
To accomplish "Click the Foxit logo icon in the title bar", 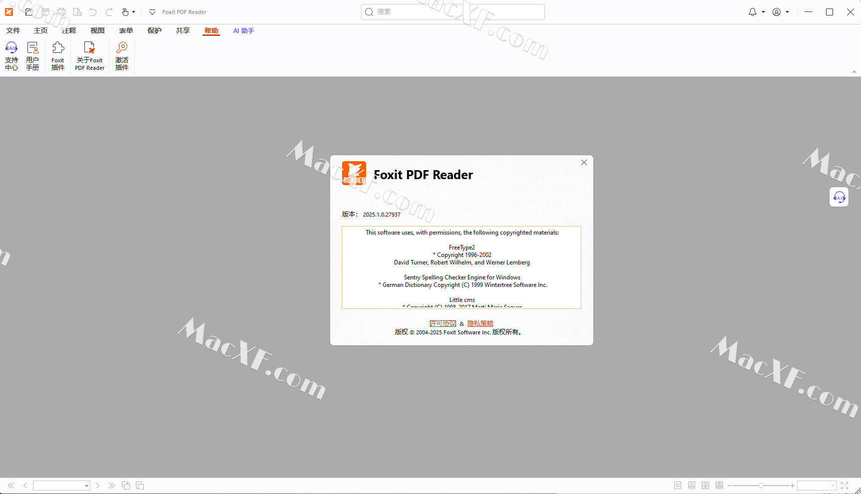I will [9, 12].
